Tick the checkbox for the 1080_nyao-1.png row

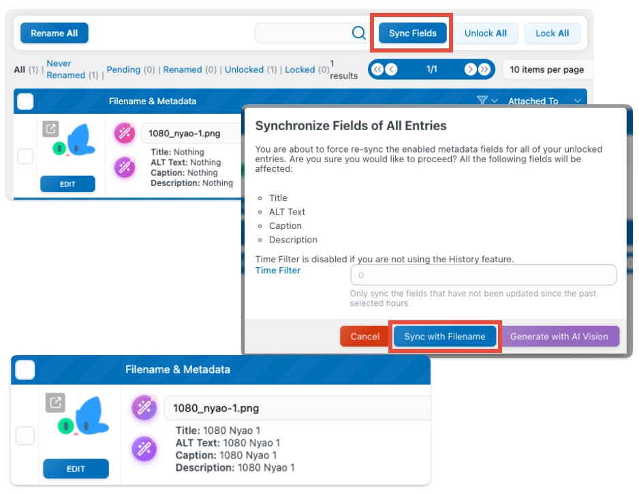pyautogui.click(x=25, y=436)
